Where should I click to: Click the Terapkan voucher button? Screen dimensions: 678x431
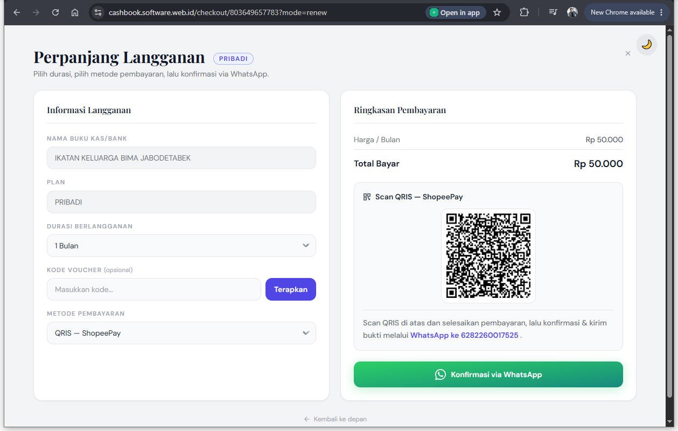(x=291, y=289)
